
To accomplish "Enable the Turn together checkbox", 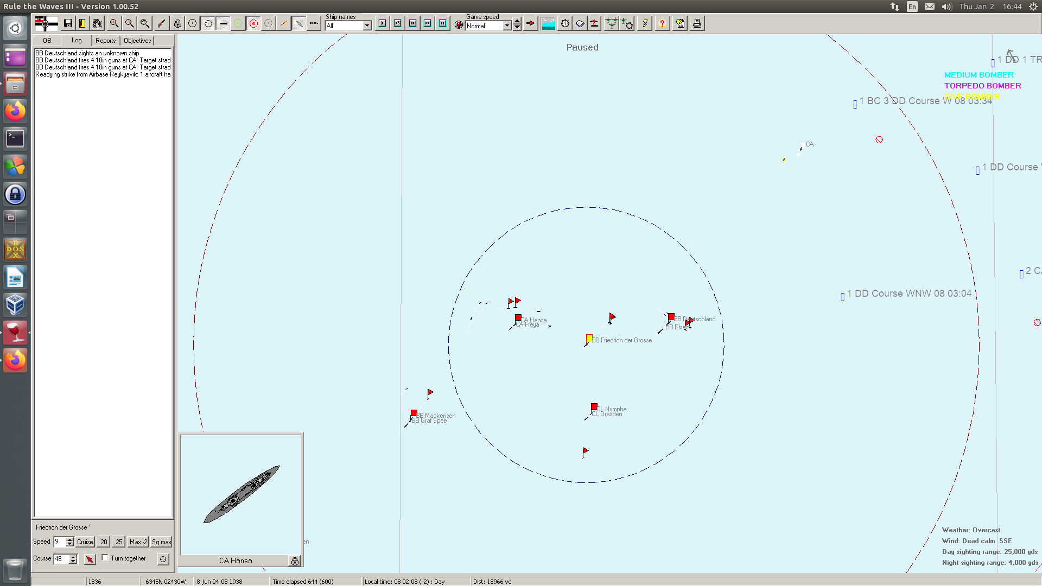I will click(x=105, y=558).
